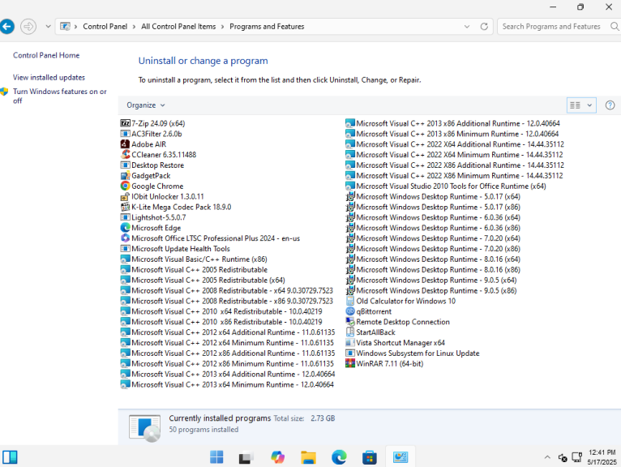
Task: Open Microsoft Store from the taskbar
Action: (370, 457)
